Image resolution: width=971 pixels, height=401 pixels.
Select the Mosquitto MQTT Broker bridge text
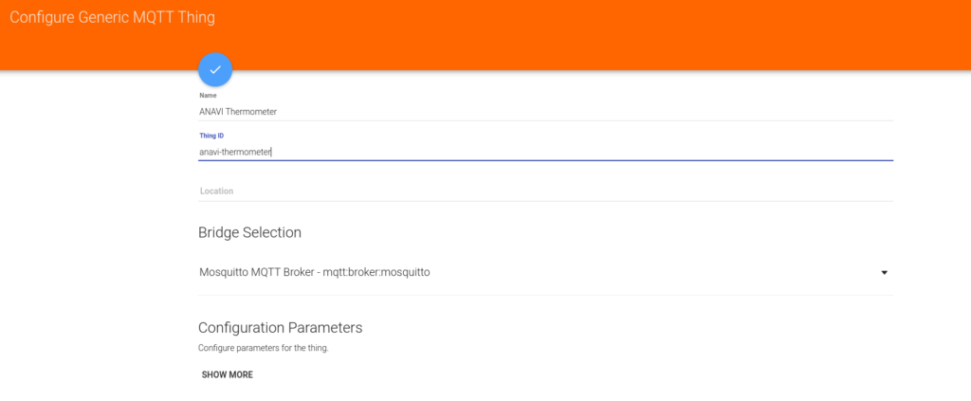click(x=257, y=272)
